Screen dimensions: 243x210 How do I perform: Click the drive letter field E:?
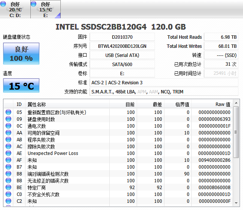[x=122, y=73]
